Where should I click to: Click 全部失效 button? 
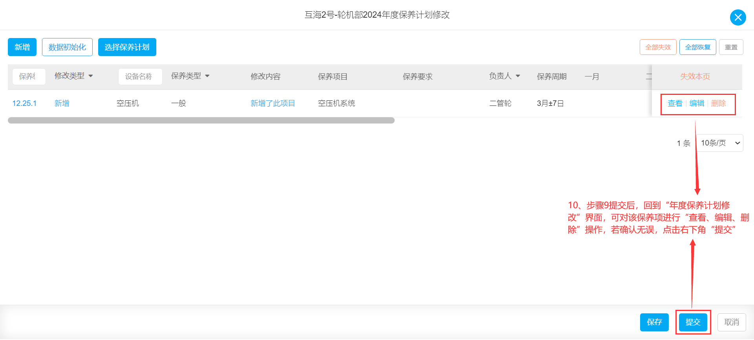click(658, 47)
